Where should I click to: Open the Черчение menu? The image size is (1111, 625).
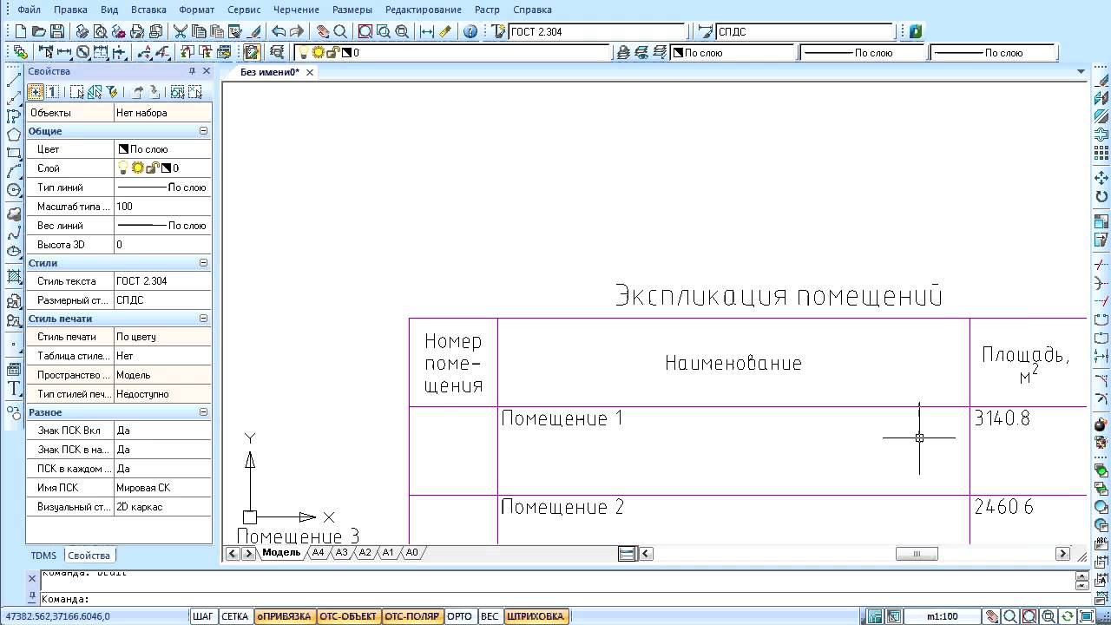pos(296,10)
